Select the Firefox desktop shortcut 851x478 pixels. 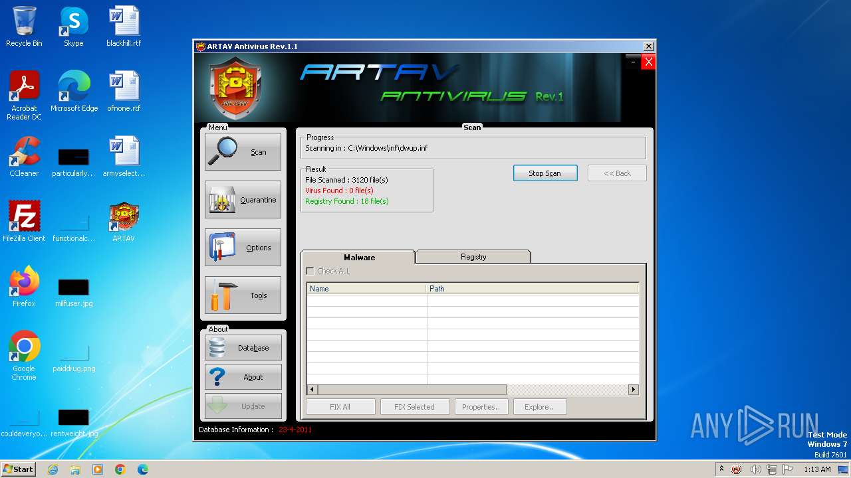pos(24,287)
